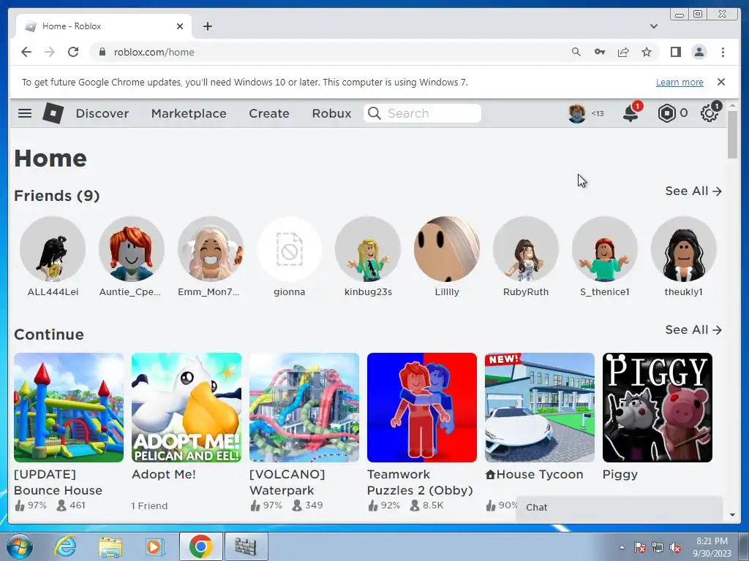Open Chrome's share page icon
Screen dimensions: 749x561
coord(623,52)
